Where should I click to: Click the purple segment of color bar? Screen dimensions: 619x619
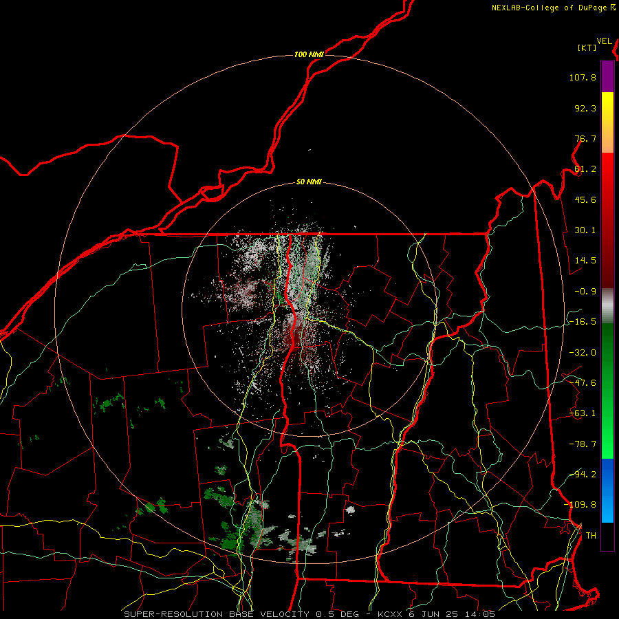[x=607, y=76]
